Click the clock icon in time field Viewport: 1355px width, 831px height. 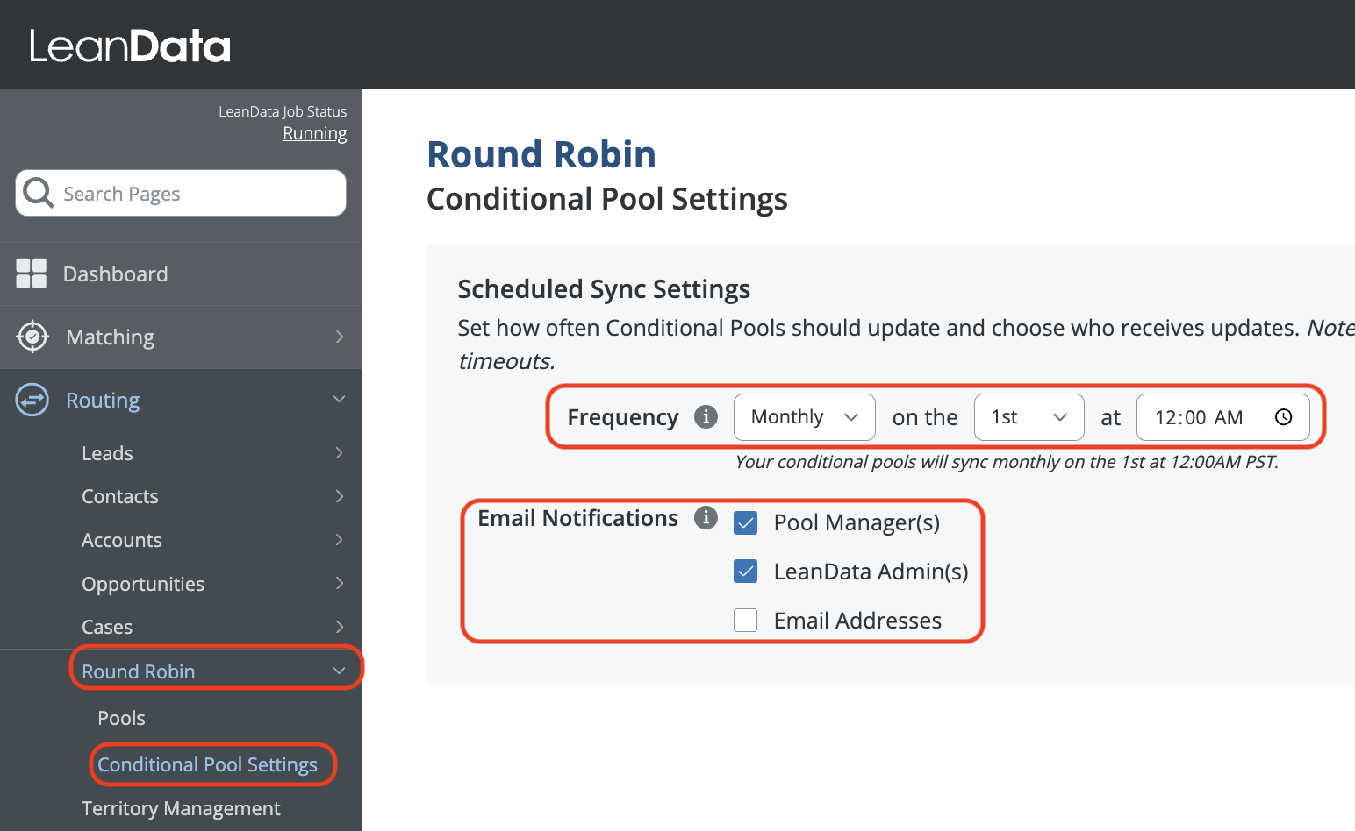tap(1283, 417)
